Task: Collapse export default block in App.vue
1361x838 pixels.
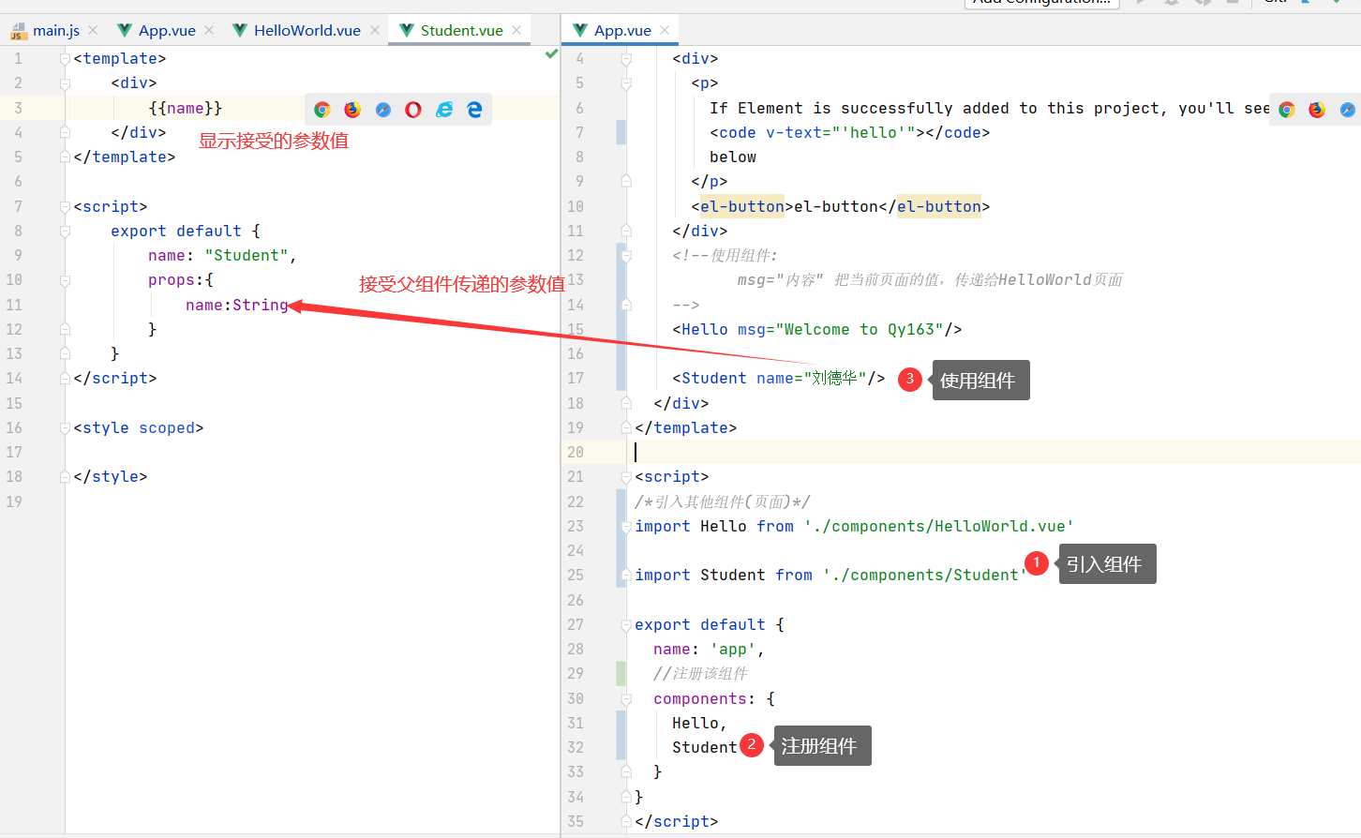Action: click(x=626, y=624)
